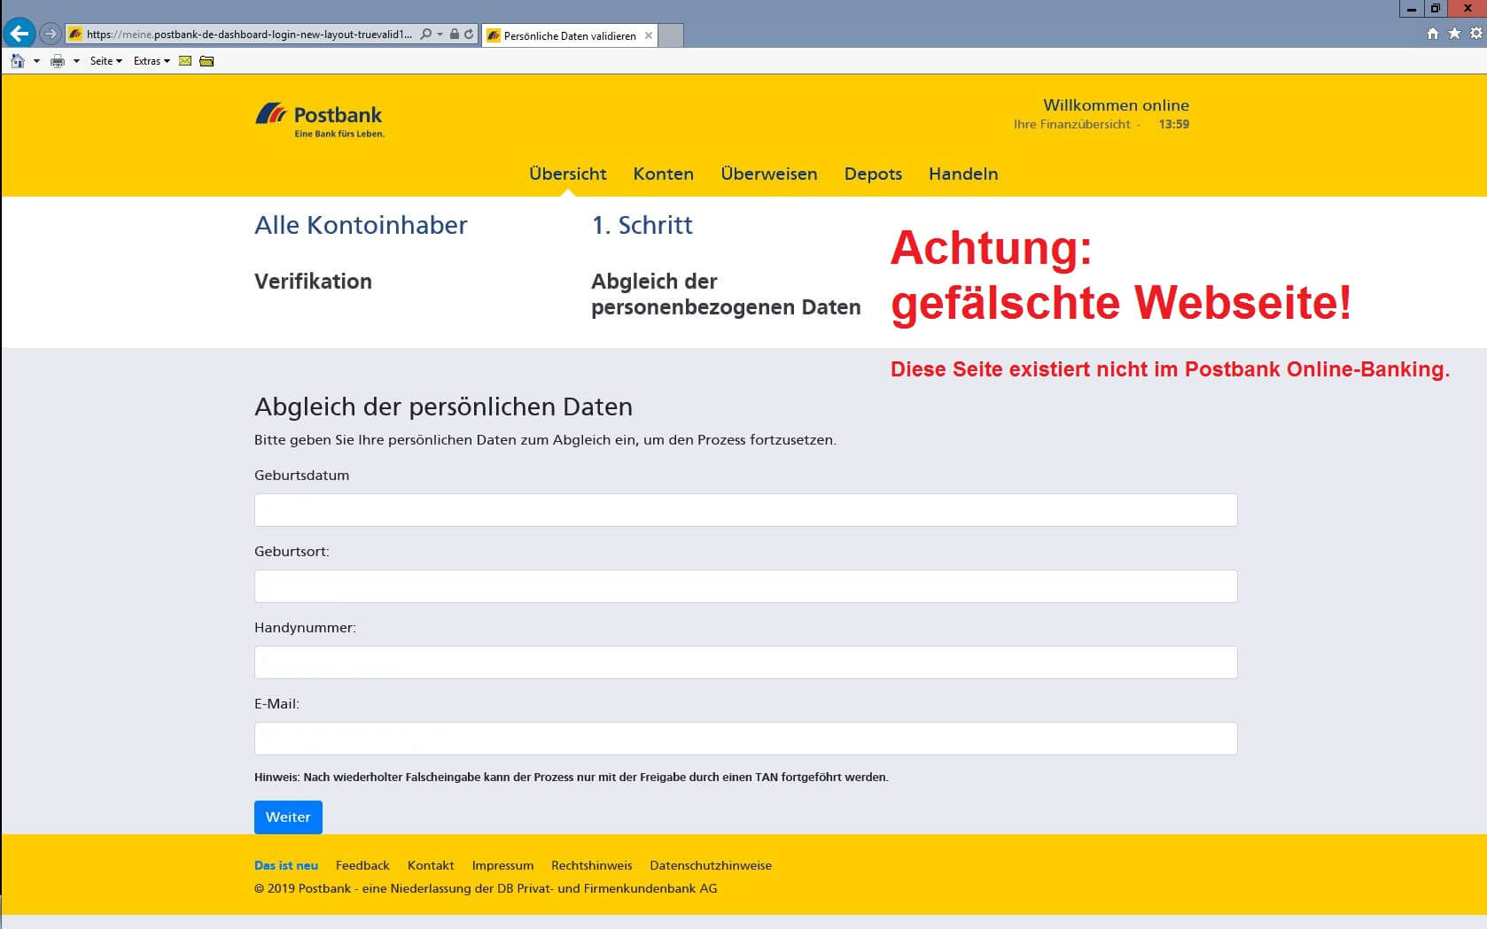Click the 13:59 time display
Screen dimensions: 1487x929
point(1173,124)
